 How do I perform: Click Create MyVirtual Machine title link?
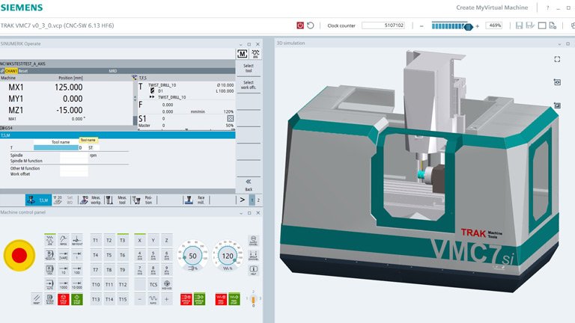pos(492,7)
